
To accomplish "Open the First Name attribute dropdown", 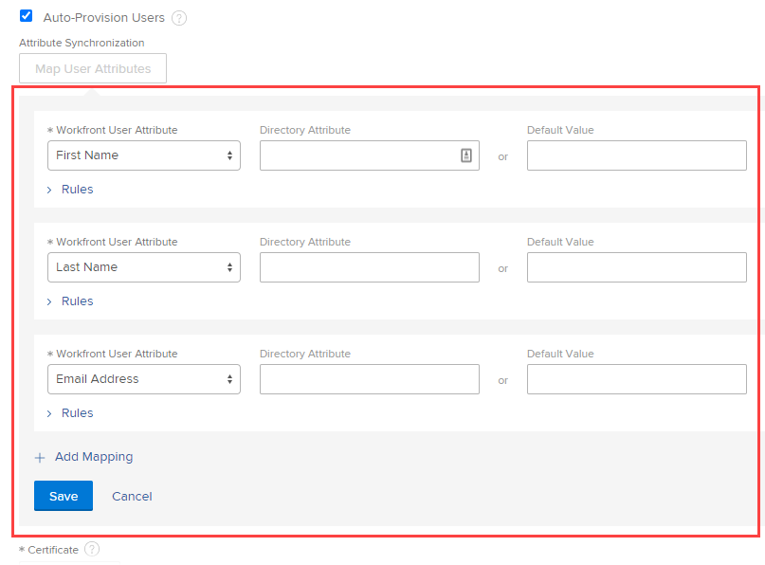I will pyautogui.click(x=144, y=155).
